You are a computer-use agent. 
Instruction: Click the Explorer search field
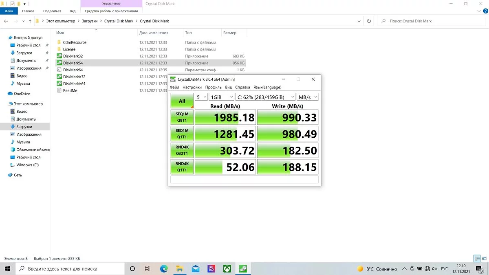[x=432, y=21]
